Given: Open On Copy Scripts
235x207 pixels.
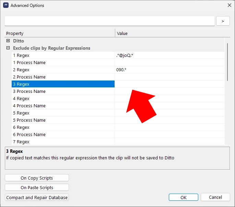Looking at the screenshot, I should (37, 178).
